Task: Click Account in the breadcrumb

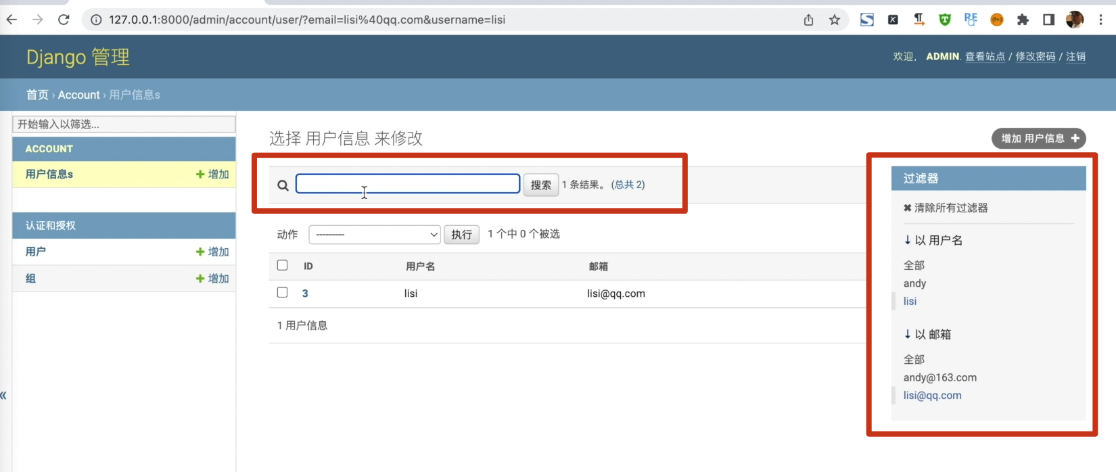Action: [x=78, y=95]
